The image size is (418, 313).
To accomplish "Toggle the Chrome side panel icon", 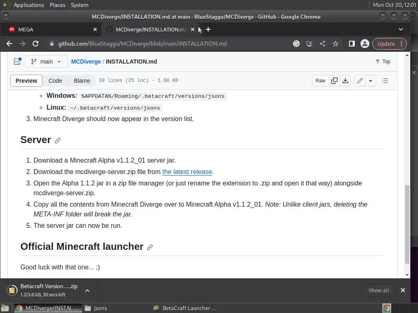I will click(x=351, y=44).
